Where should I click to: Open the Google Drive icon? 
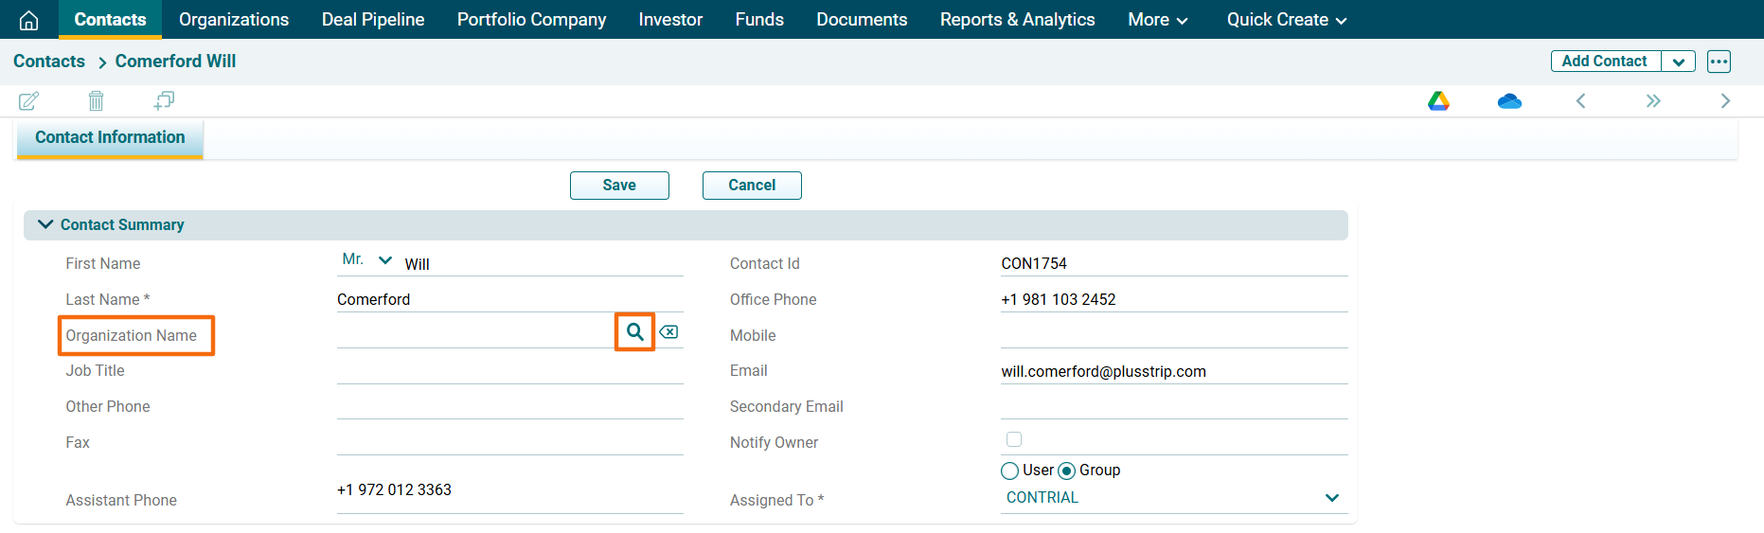[1438, 100]
